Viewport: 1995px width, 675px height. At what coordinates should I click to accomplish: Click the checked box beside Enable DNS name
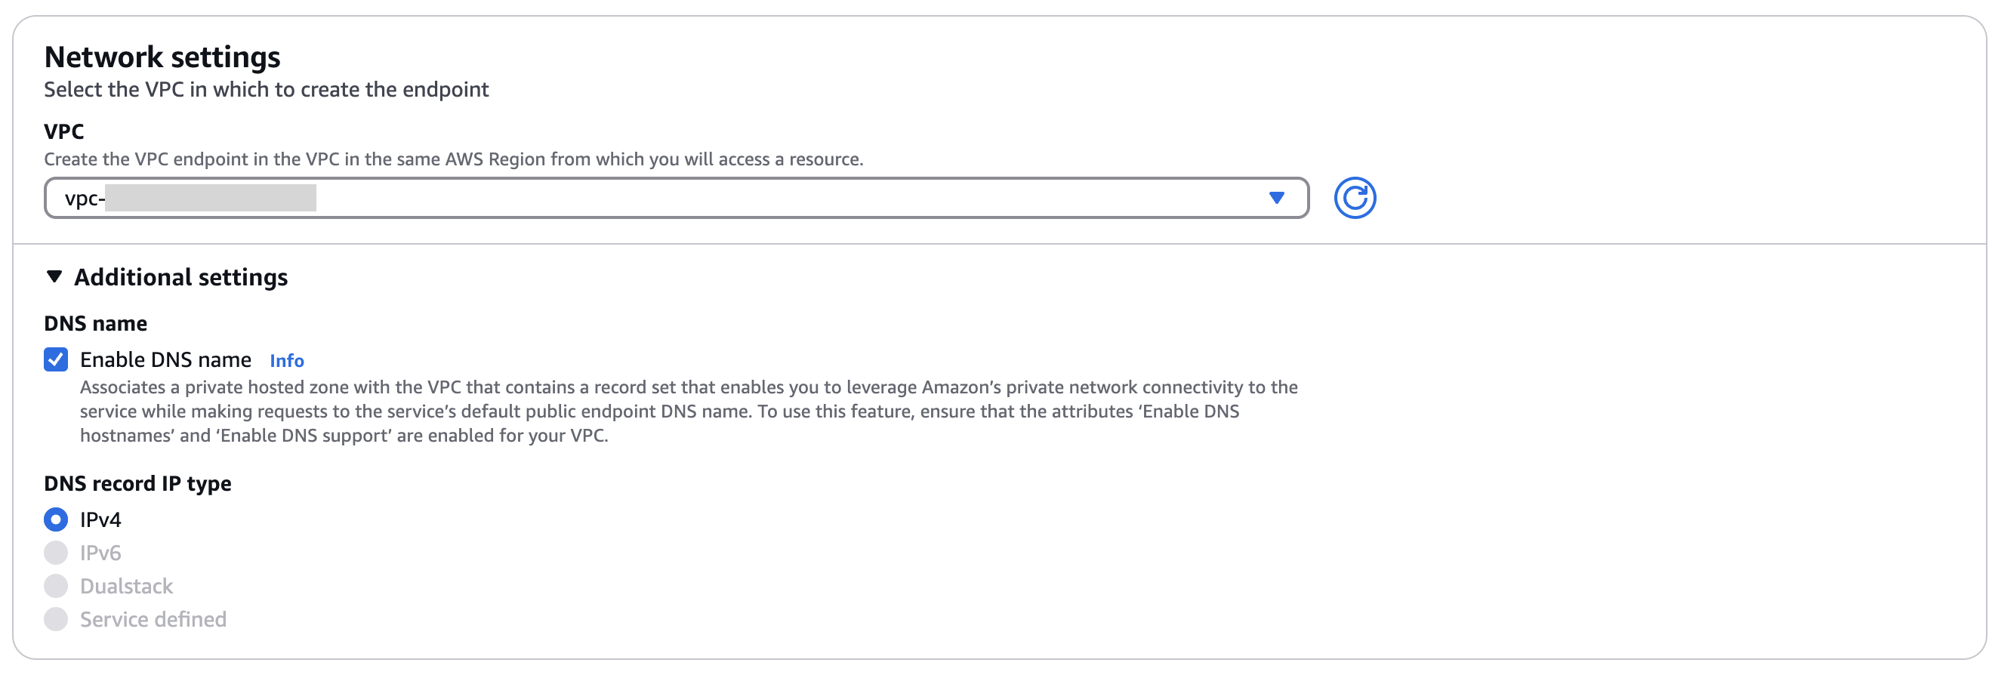[x=55, y=359]
